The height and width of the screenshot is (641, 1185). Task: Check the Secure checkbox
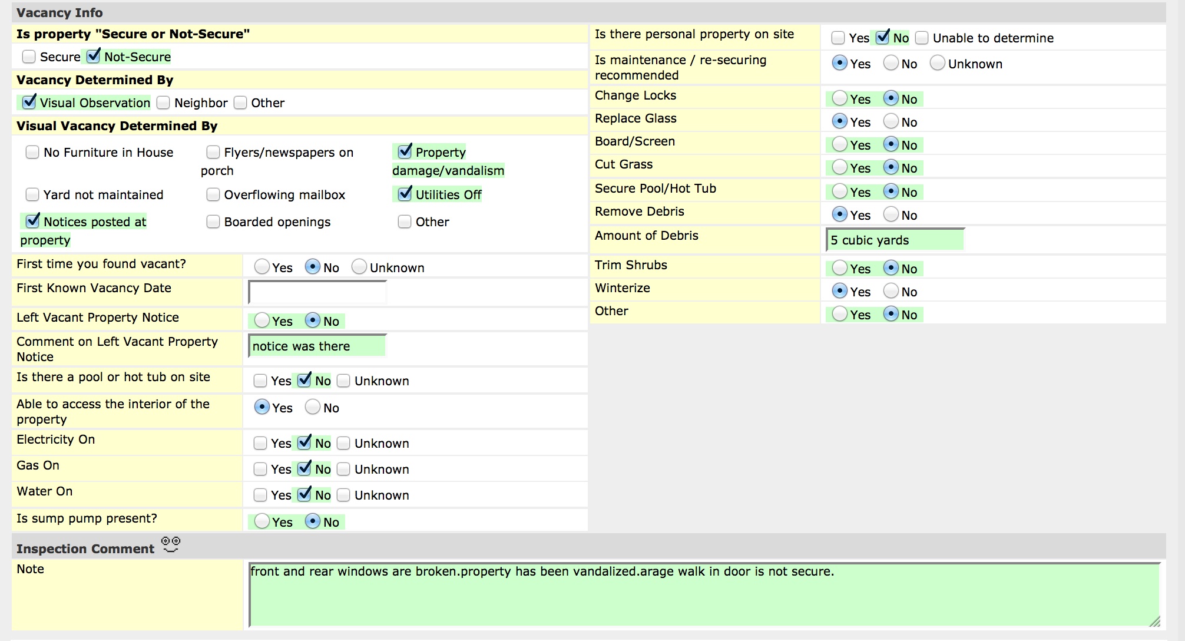29,57
